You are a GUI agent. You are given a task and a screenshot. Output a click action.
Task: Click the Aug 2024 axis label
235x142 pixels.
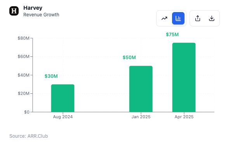click(x=63, y=117)
